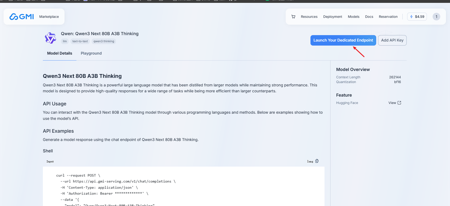Click the llm tag
This screenshot has width=450, height=206.
coord(65,41)
